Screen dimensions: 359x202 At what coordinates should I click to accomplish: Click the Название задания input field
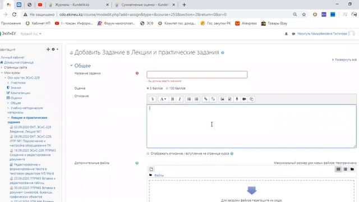tap(197, 75)
